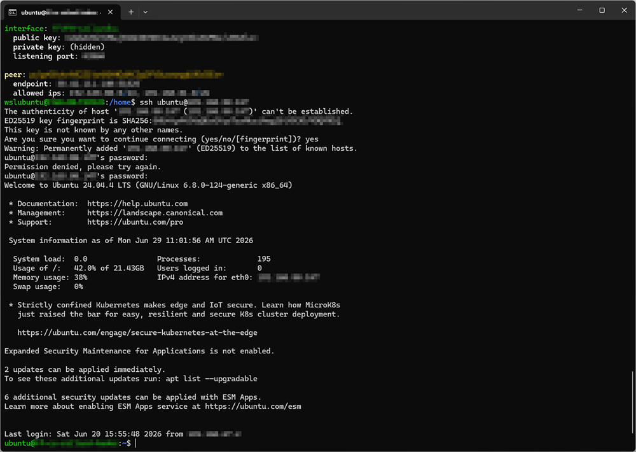The width and height of the screenshot is (636, 452).
Task: Open the new-tab profile dropdown chevron
Action: 145,12
